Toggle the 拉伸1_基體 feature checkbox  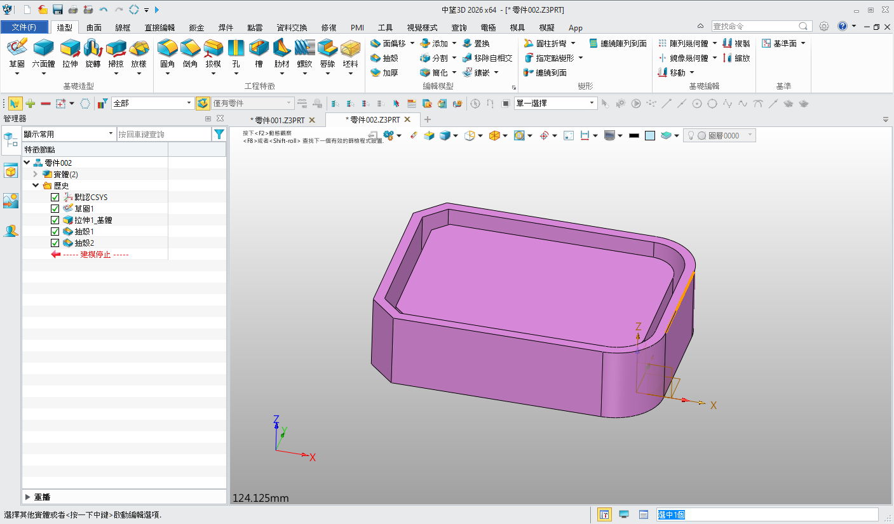coord(55,220)
